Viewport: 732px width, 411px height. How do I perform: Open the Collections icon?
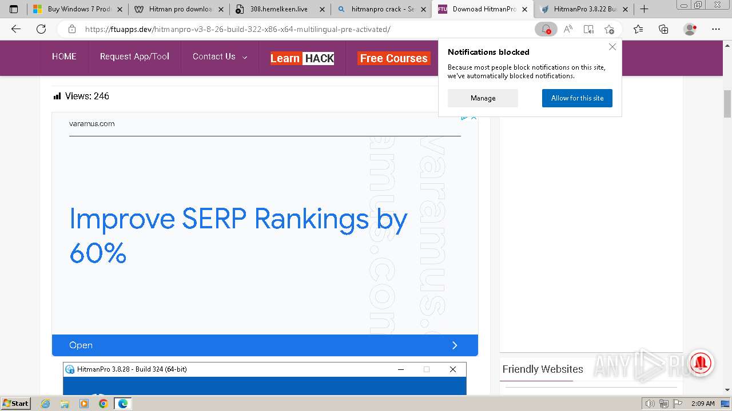tap(663, 29)
